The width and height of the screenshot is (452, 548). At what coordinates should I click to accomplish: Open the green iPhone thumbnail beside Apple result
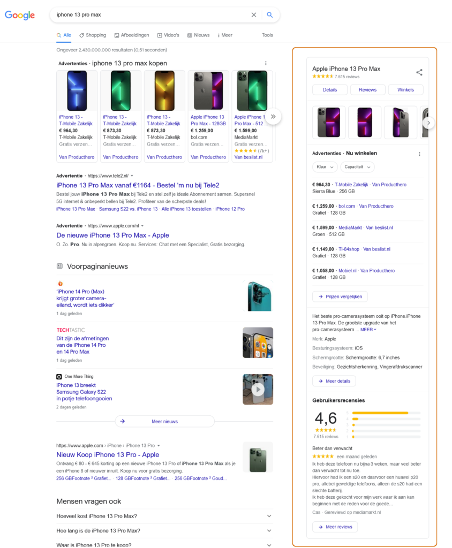258,457
